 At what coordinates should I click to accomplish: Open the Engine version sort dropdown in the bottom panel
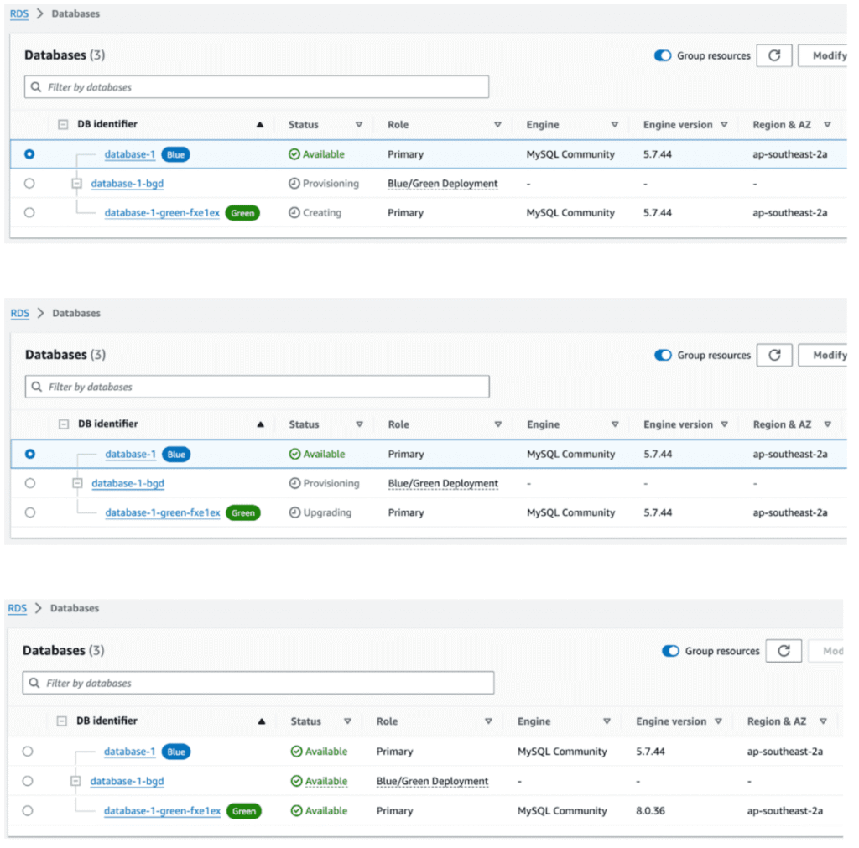tap(716, 721)
